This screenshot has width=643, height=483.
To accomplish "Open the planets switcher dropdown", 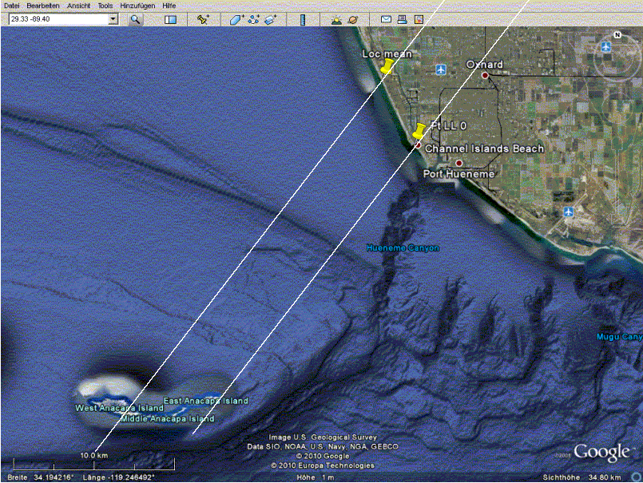I will [353, 19].
